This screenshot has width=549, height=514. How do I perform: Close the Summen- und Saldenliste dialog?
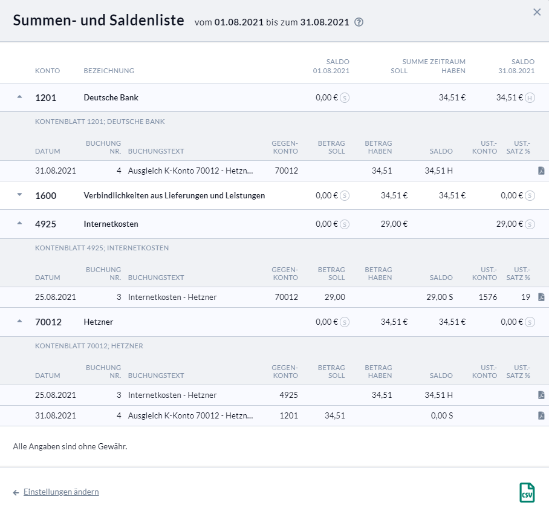coord(536,12)
